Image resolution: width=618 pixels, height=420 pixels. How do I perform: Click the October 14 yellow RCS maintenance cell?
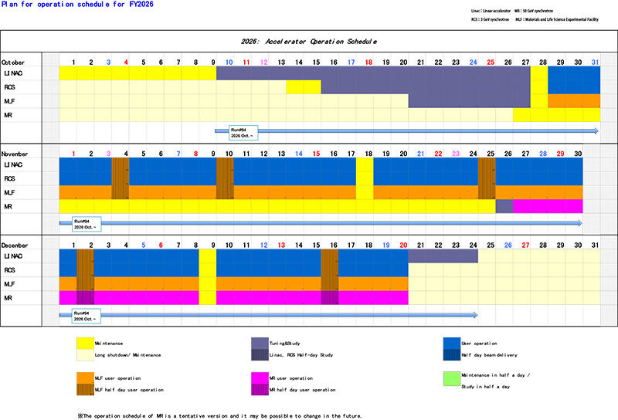coord(295,87)
